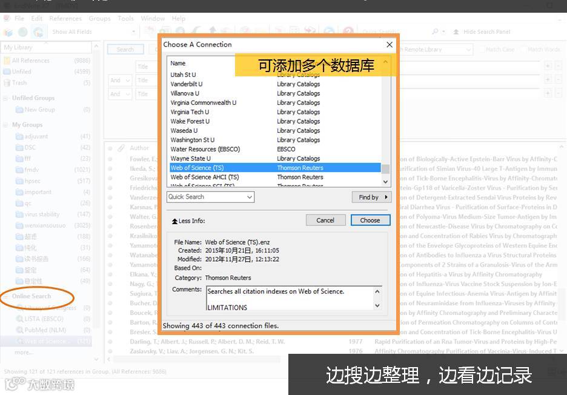Toggle the Match Words checkbox
This screenshot has height=395, width=567.
(524, 49)
